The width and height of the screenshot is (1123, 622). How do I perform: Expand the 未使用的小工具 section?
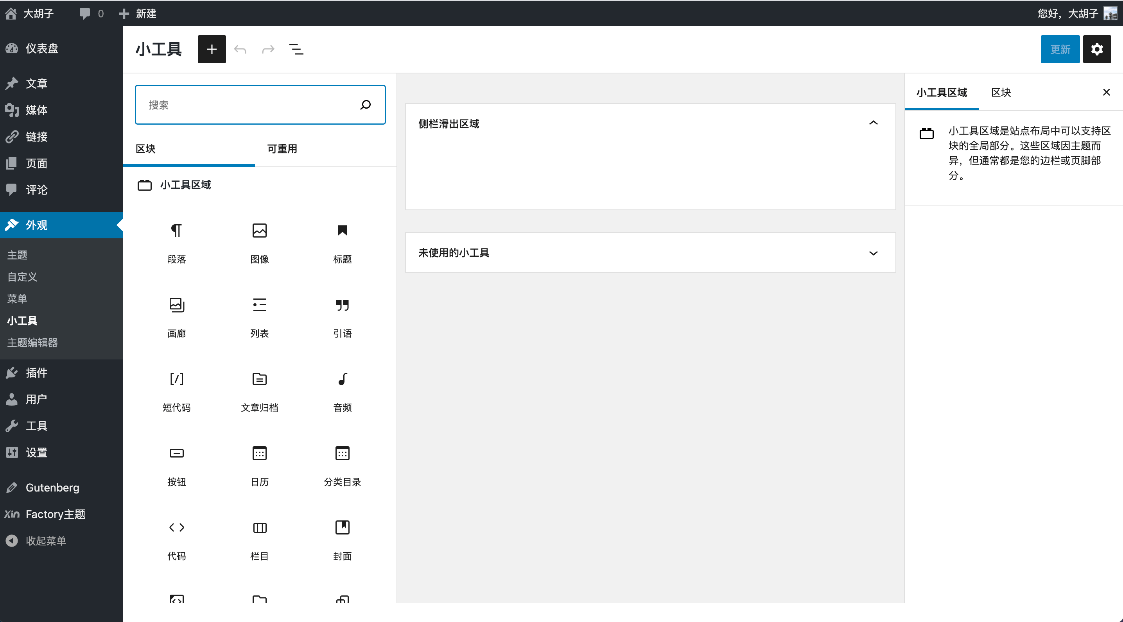pyautogui.click(x=874, y=253)
